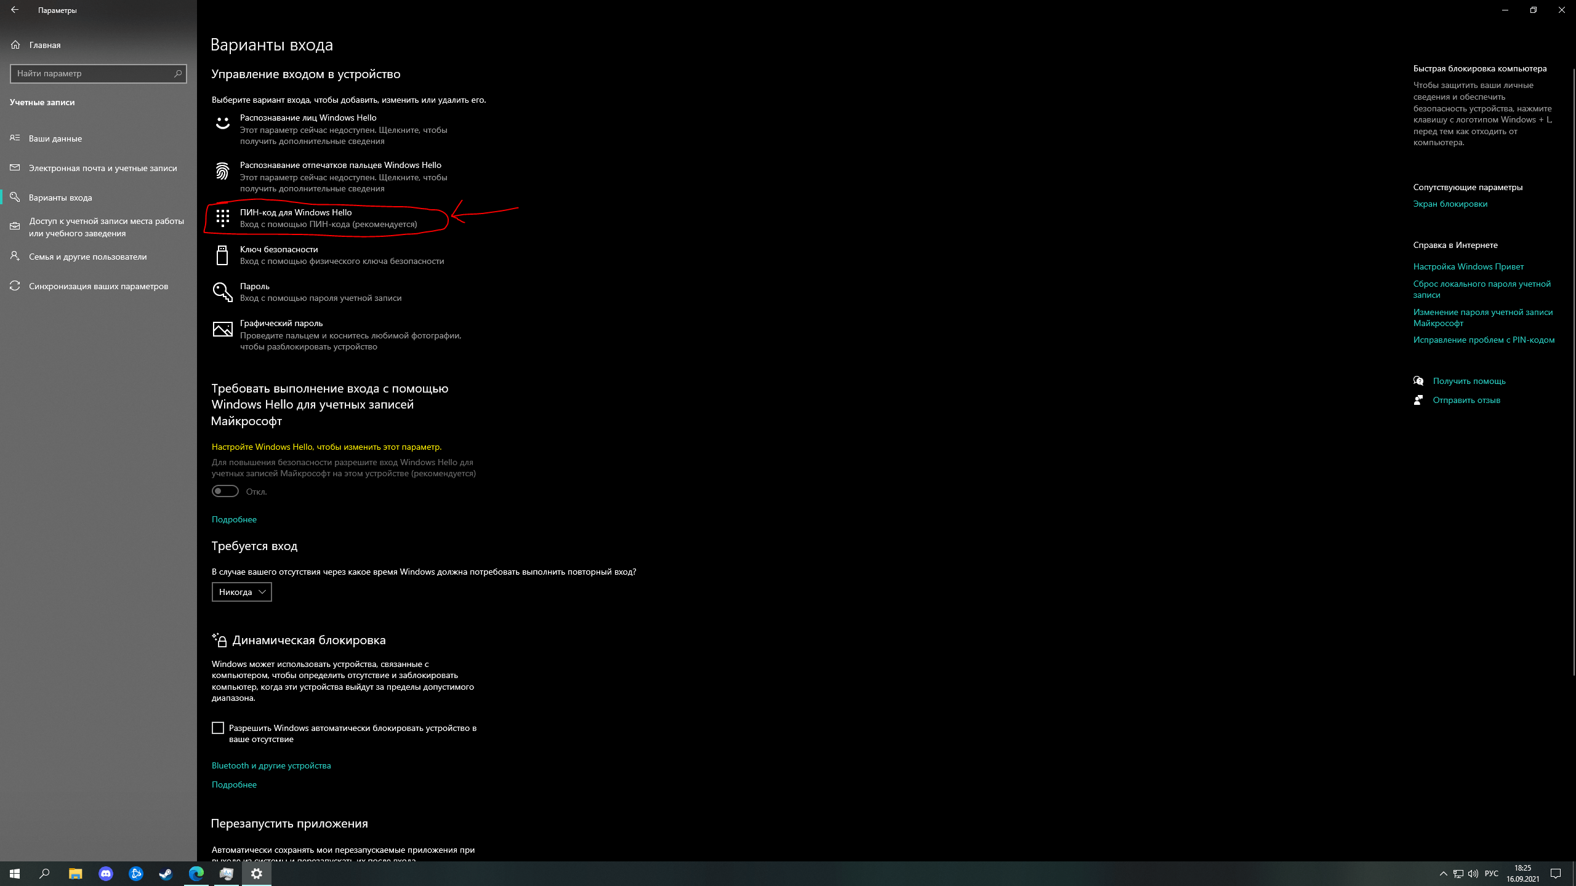
Task: Click the Get help chat bubble icon
Action: click(1418, 381)
